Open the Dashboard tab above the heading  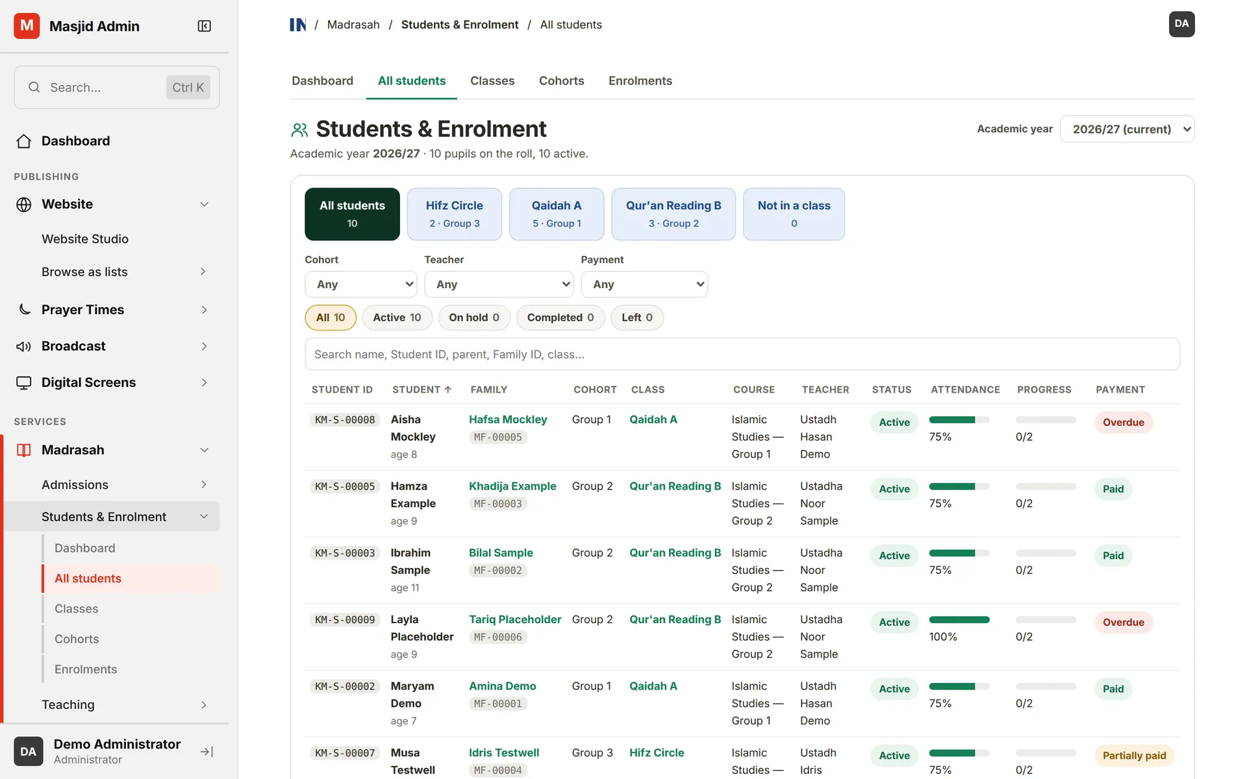tap(322, 81)
